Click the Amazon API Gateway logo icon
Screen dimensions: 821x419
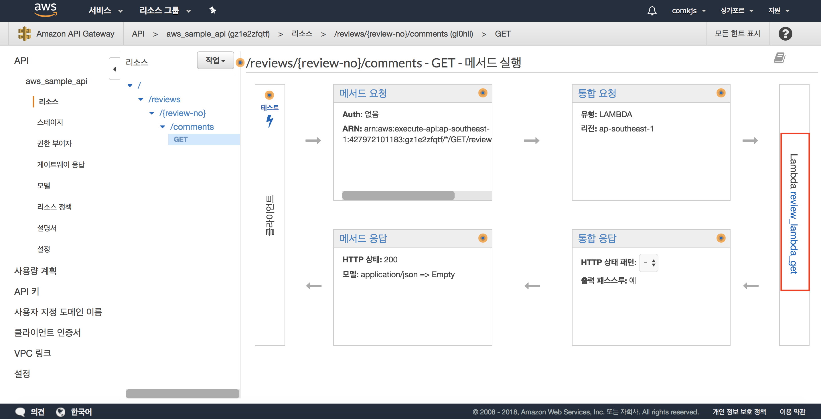pos(24,34)
